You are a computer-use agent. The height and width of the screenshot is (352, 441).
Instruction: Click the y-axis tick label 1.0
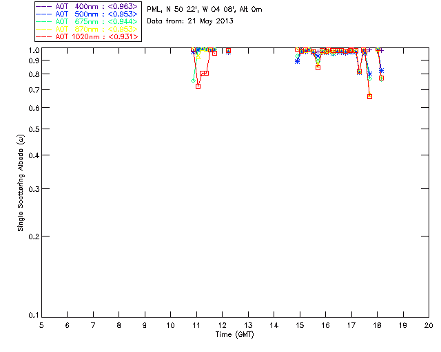(34, 50)
